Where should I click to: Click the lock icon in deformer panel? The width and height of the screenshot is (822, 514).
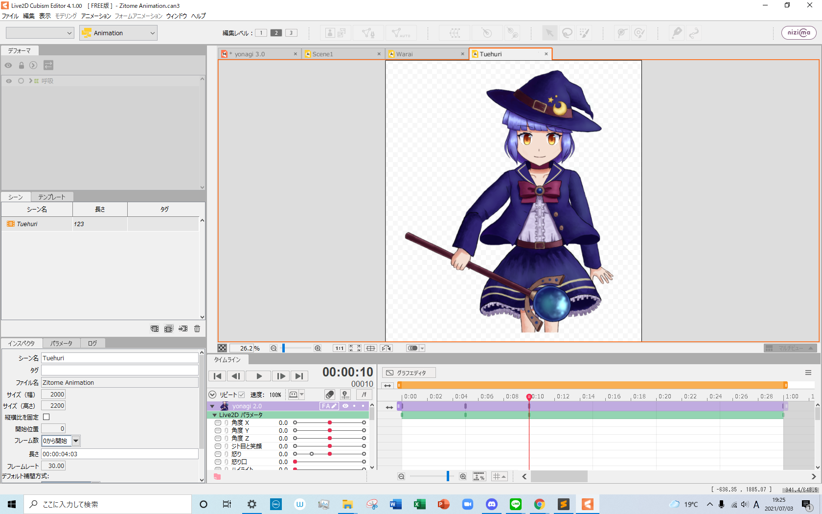(22, 65)
